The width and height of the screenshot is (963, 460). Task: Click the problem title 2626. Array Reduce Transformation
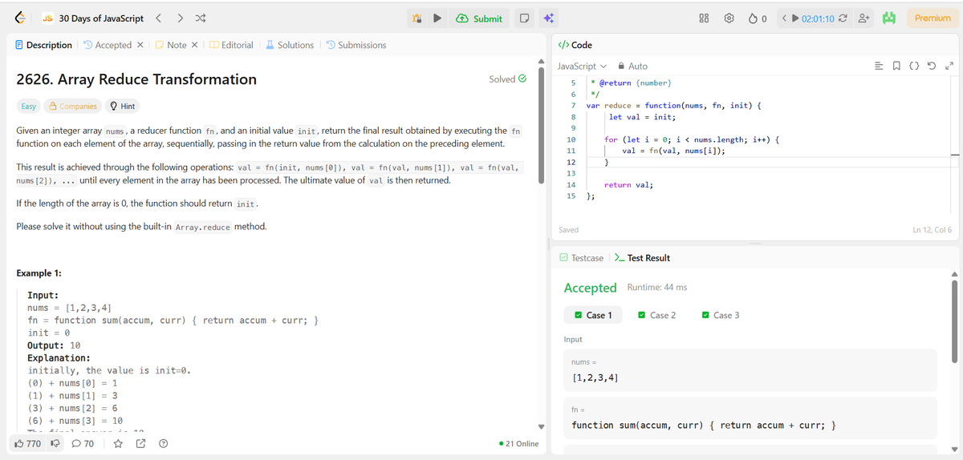[136, 79]
